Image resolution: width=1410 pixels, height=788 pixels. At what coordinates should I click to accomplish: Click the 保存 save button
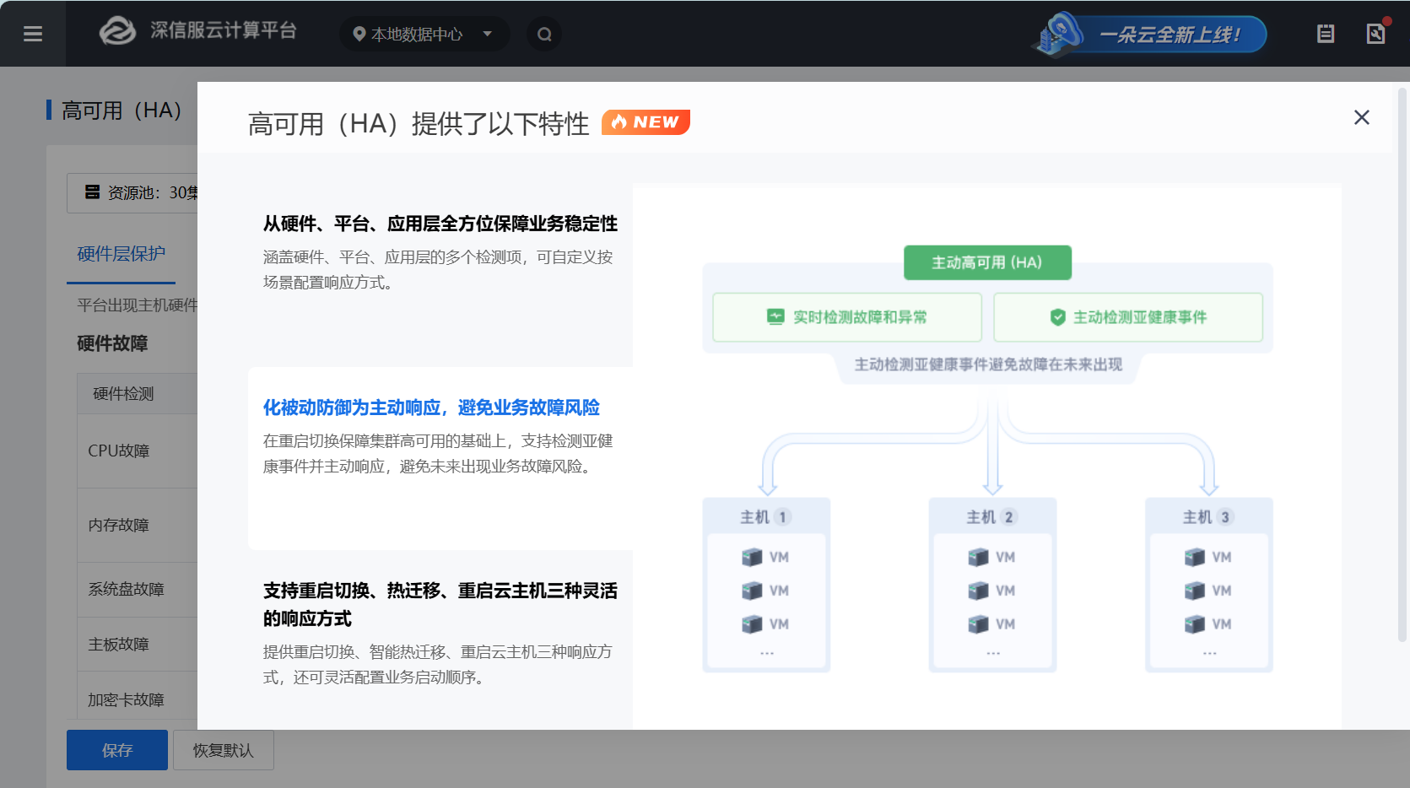(x=116, y=750)
